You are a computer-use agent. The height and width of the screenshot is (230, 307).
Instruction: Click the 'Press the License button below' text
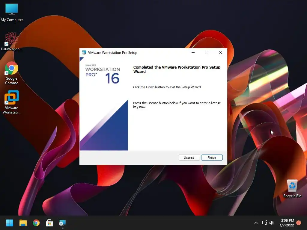point(177,105)
